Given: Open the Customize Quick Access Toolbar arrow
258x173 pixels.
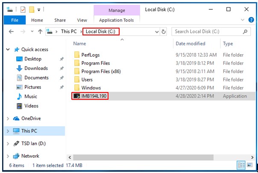Looking at the screenshot, I should point(39,10).
